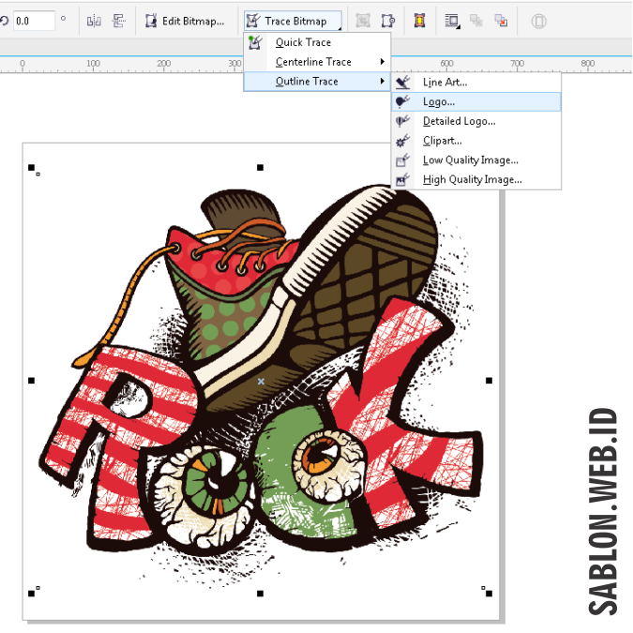Image resolution: width=633 pixels, height=633 pixels.
Task: Click the greyed-out circular toolbar icon
Action: coord(539,21)
